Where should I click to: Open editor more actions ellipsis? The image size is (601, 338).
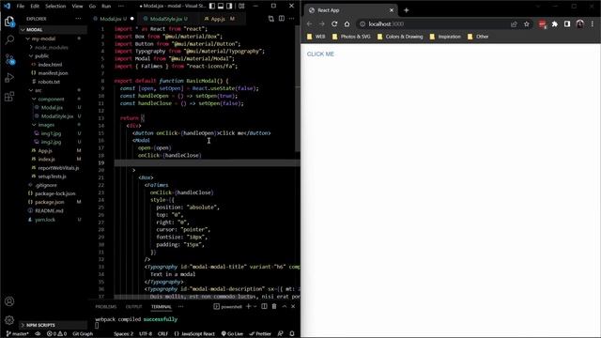coord(292,19)
